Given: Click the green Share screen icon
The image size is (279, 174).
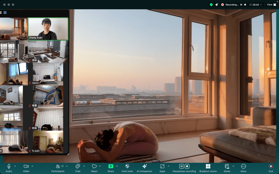Looking at the screenshot, I should click(111, 166).
